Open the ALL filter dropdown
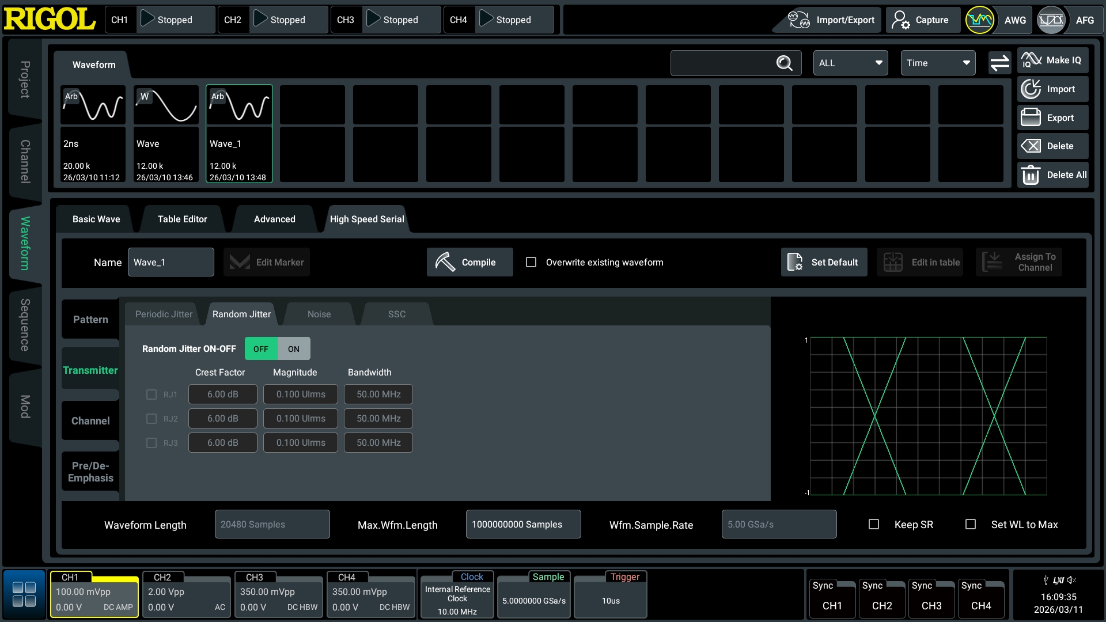Viewport: 1106px width, 622px height. point(850,63)
